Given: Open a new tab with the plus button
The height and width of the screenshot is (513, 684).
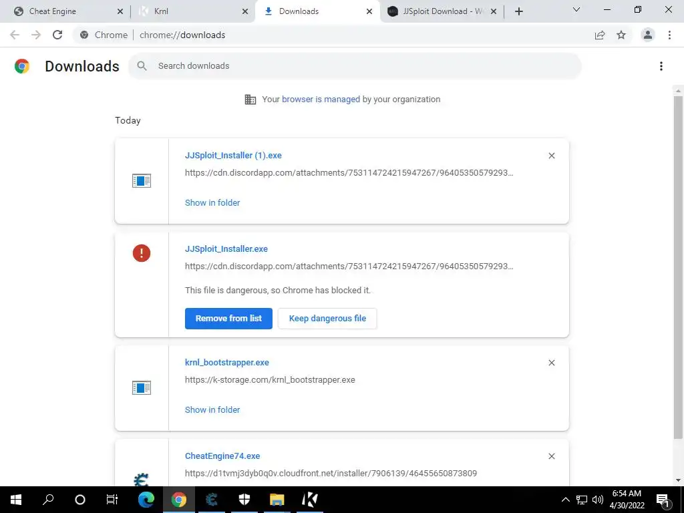Looking at the screenshot, I should [x=518, y=11].
